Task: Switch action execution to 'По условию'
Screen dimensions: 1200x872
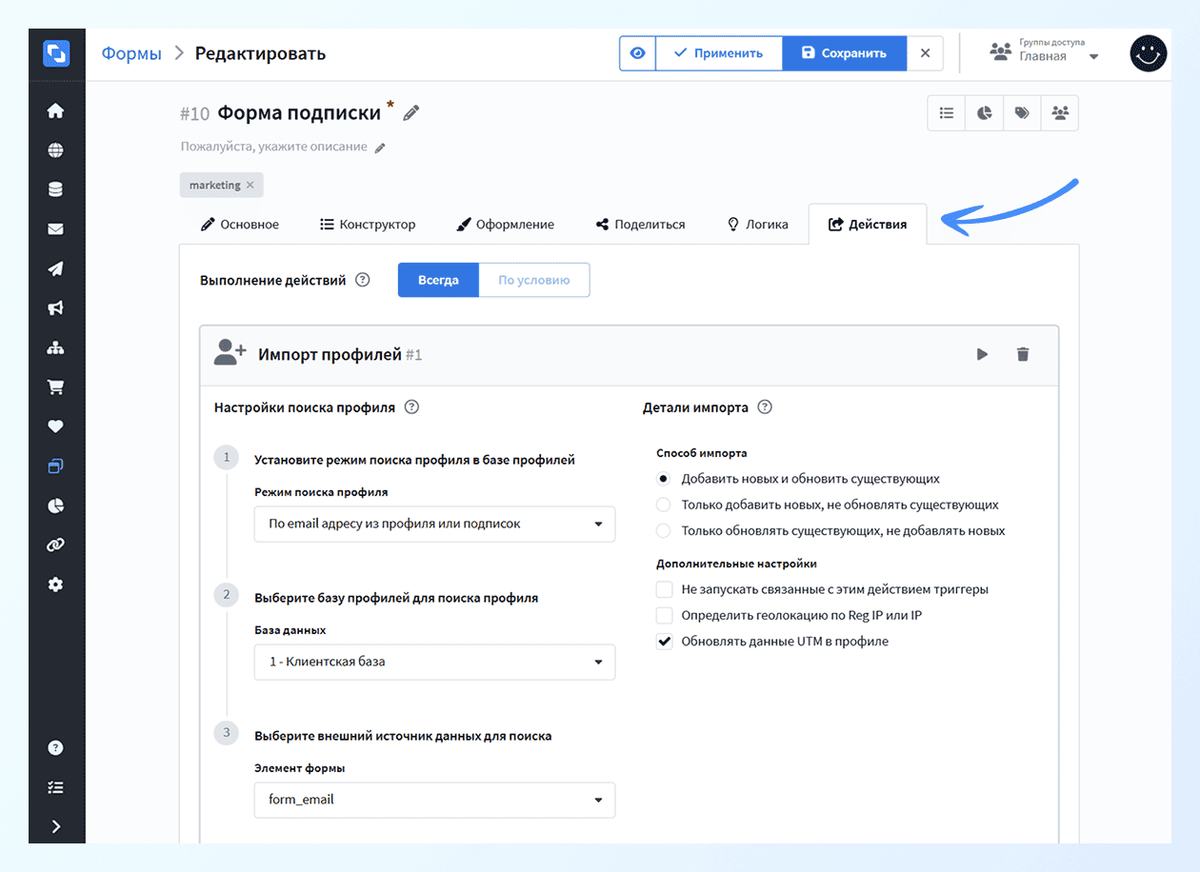Action: pos(533,280)
